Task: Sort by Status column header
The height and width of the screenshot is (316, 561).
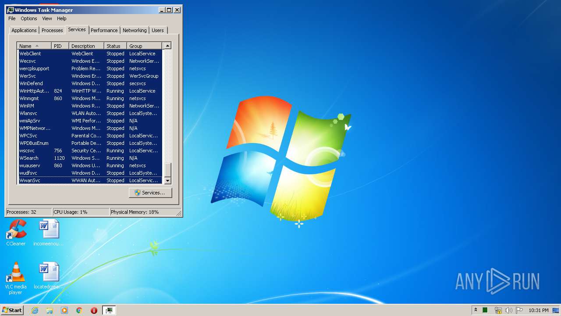Action: coord(116,46)
